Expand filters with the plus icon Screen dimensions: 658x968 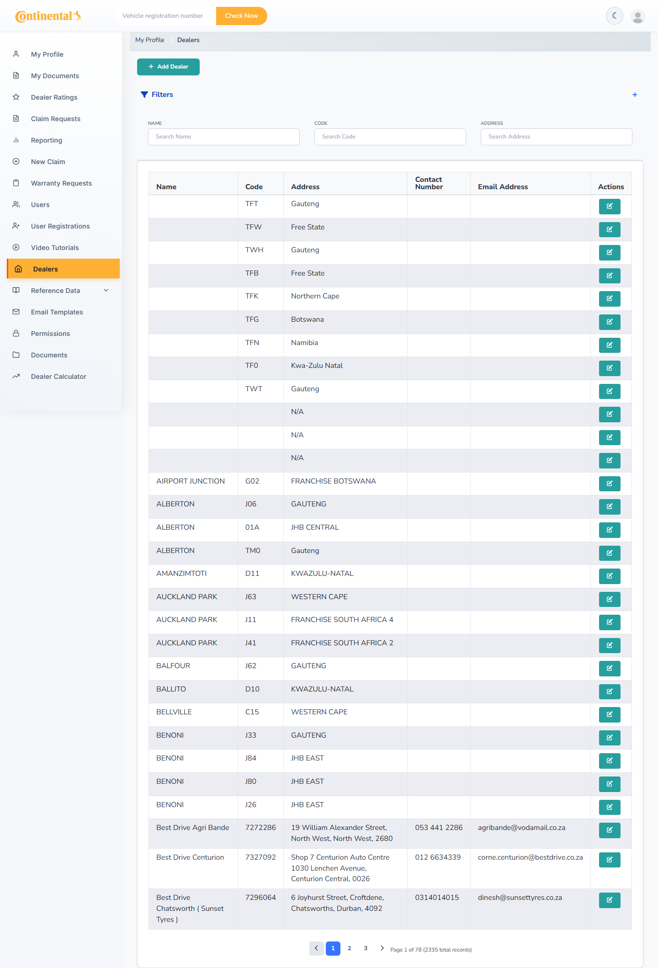635,95
